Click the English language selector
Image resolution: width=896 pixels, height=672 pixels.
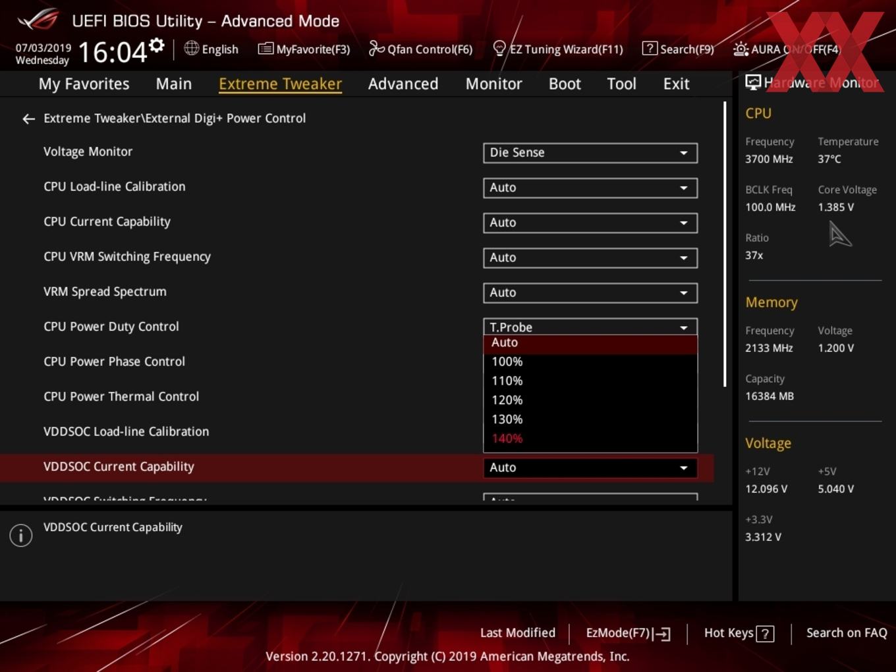(211, 49)
